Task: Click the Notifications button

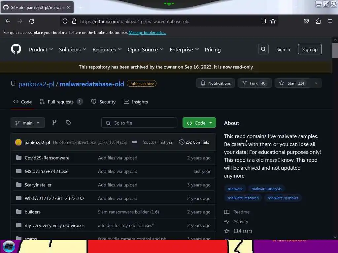Action: point(216,83)
